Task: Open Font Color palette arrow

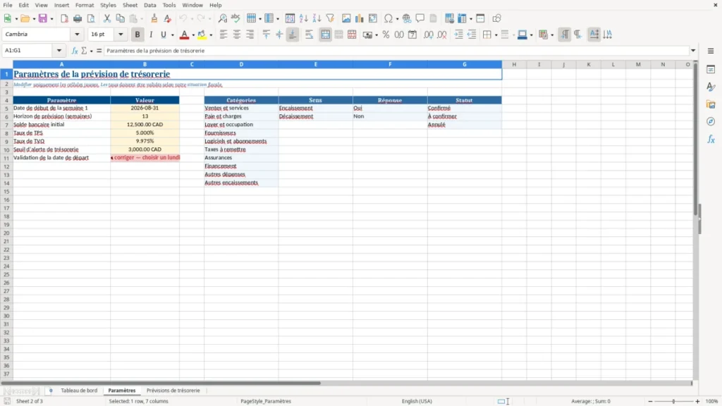Action: pyautogui.click(x=193, y=35)
